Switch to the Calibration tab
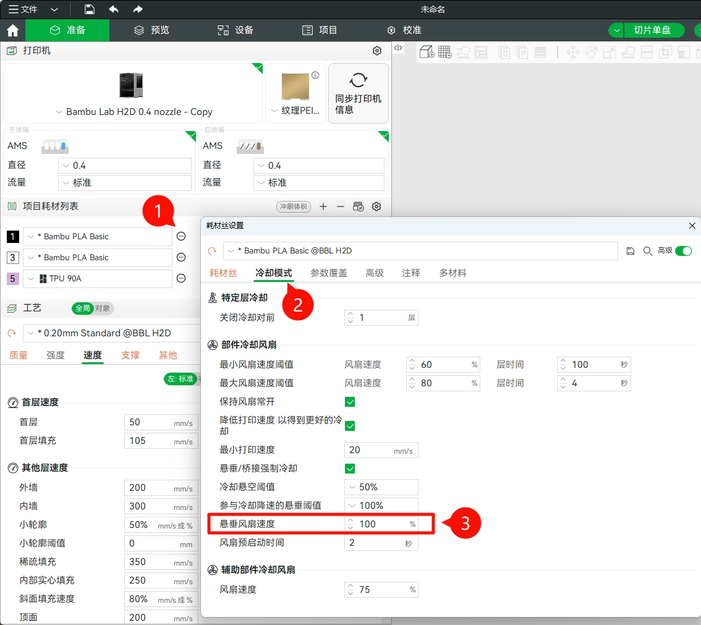701x625 pixels. (404, 30)
